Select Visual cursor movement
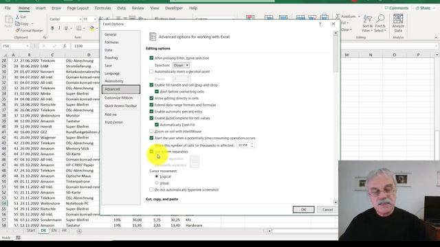Image resolution: width=440 pixels, height=247 pixels. coord(157,183)
